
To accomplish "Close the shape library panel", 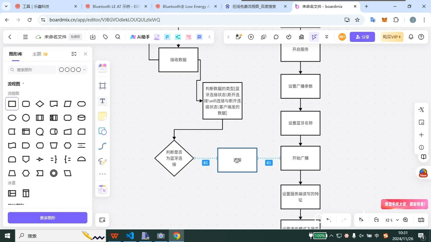I will tap(85, 54).
